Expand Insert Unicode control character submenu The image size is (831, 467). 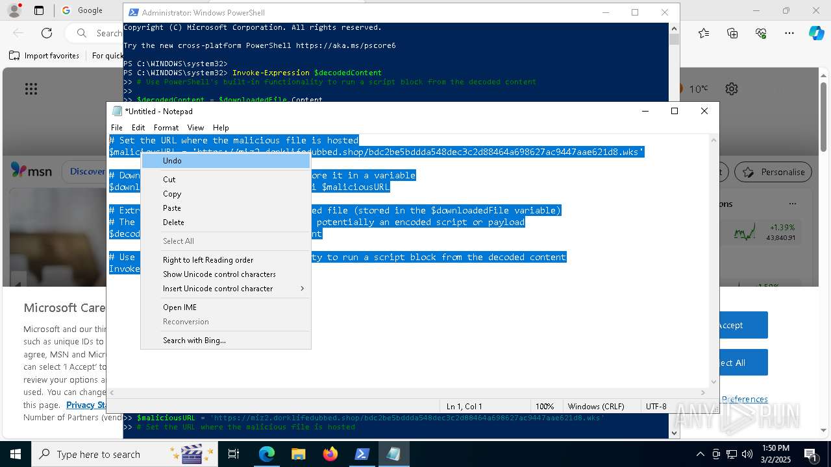coord(226,289)
